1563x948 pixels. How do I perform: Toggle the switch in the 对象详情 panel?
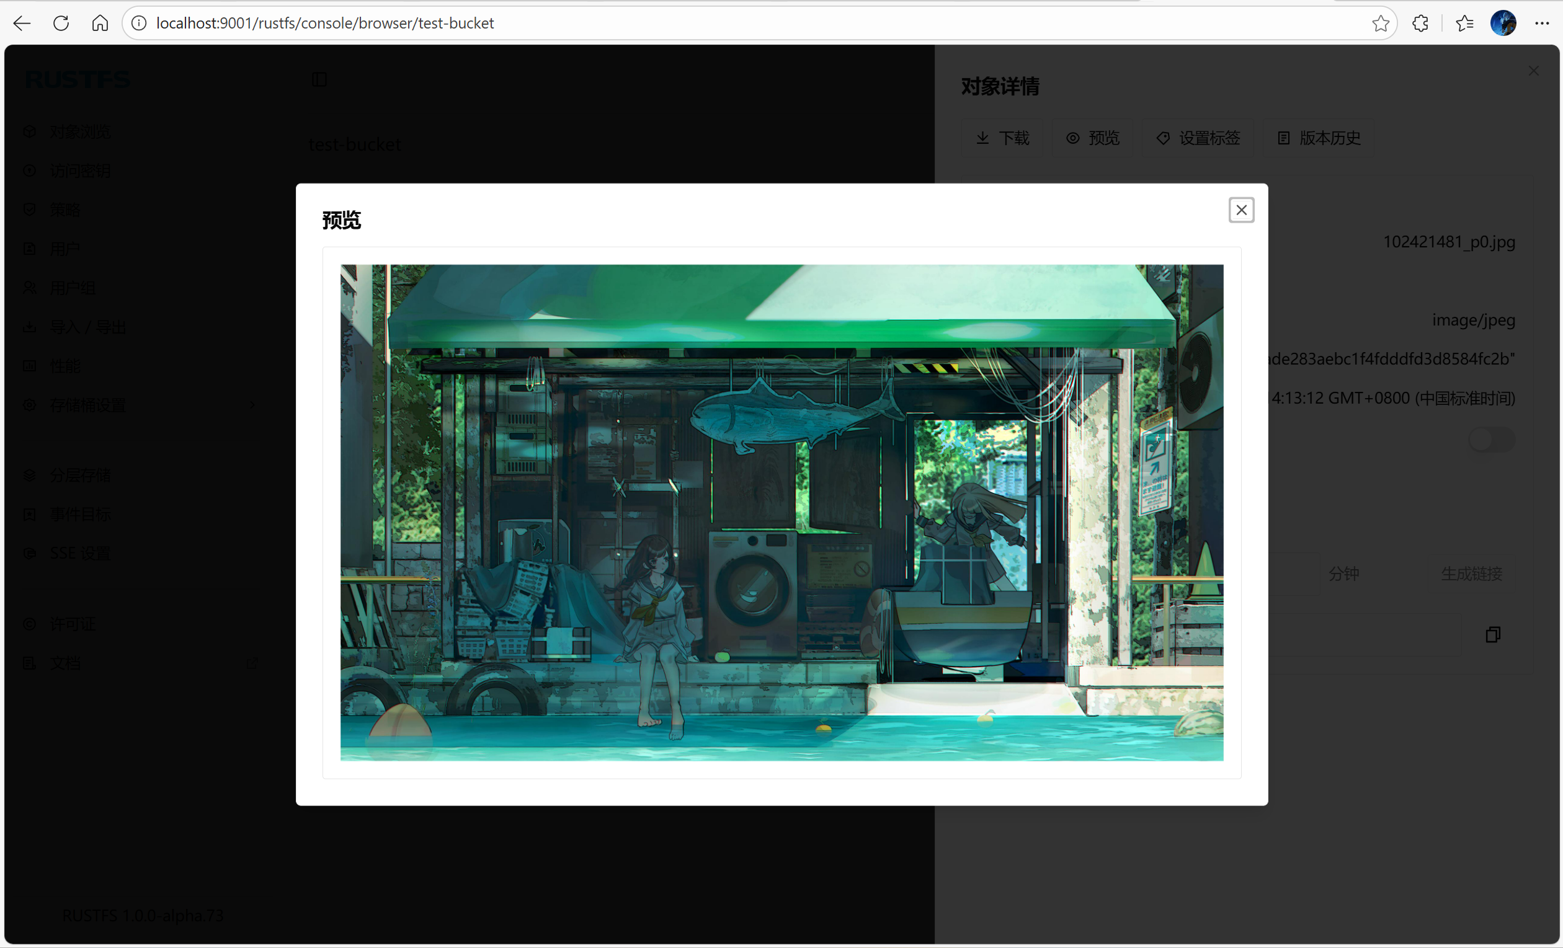(x=1492, y=440)
